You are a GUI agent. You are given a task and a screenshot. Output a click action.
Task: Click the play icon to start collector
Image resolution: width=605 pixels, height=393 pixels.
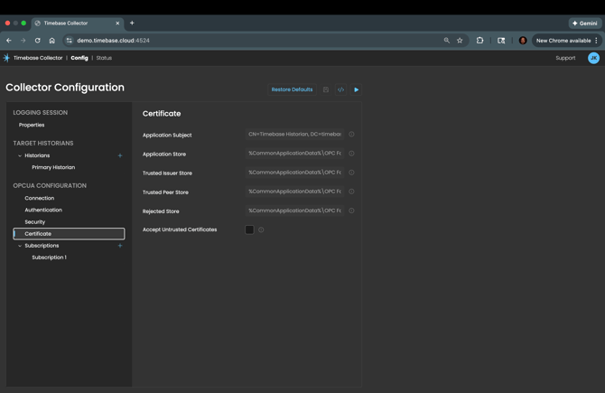[357, 89]
